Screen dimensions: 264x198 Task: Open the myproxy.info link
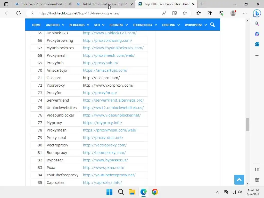[x=102, y=123]
